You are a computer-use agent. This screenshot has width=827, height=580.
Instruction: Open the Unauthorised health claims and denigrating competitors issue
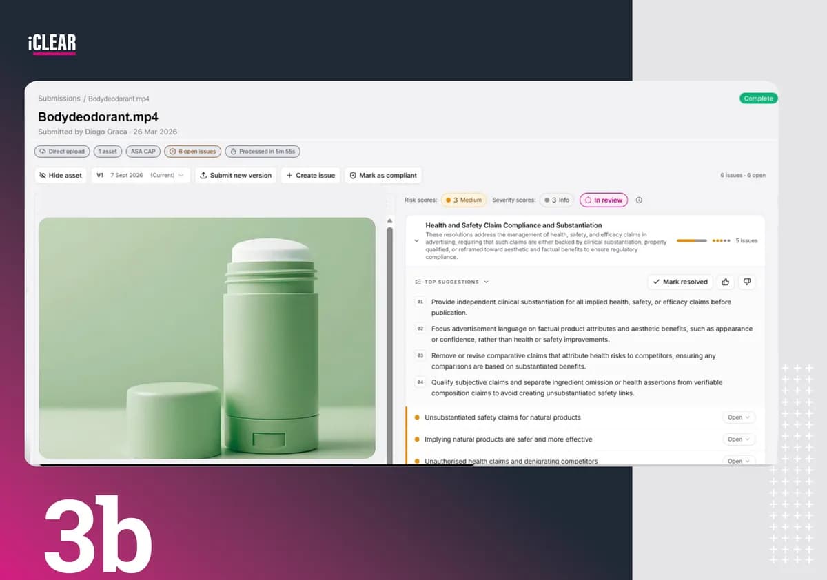[x=511, y=461]
